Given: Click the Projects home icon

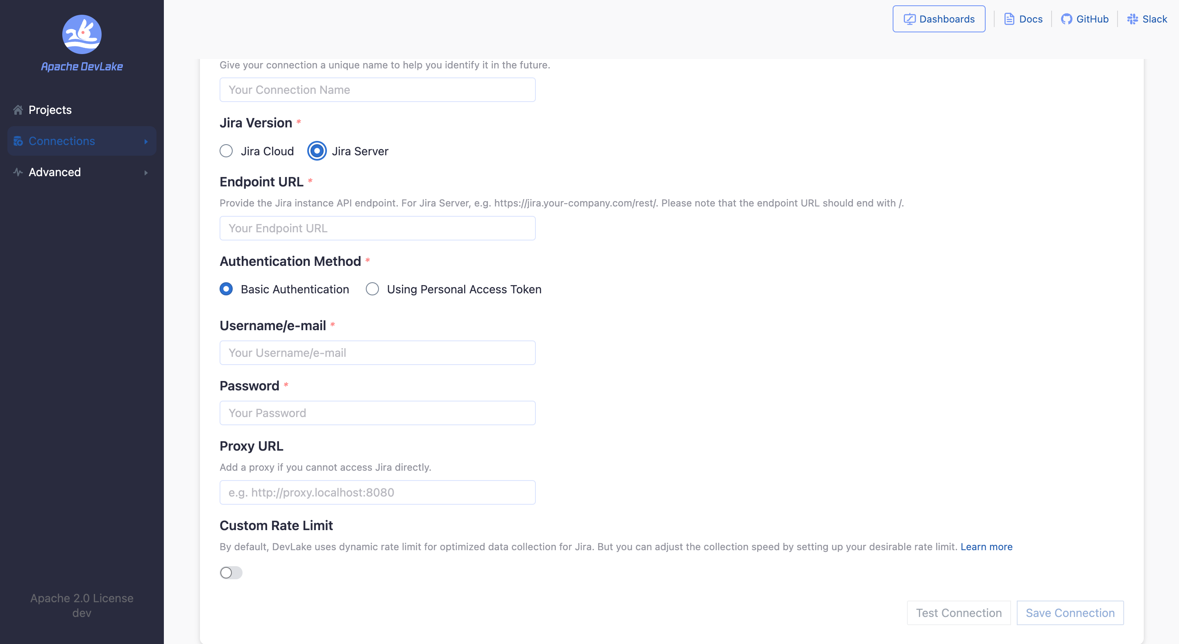Looking at the screenshot, I should click(x=18, y=110).
